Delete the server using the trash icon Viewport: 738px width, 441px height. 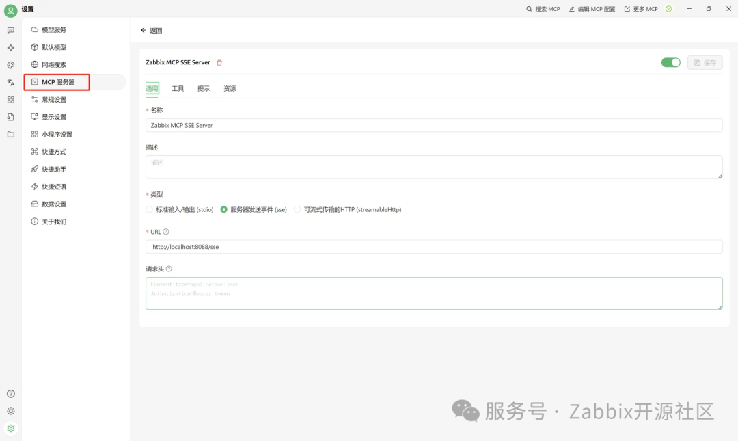tap(219, 62)
